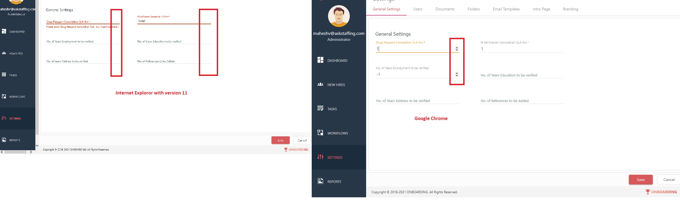The width and height of the screenshot is (680, 209).
Task: Click horizontal scrollbar thumb in Internet Explorer sidebar
Action: point(15,152)
